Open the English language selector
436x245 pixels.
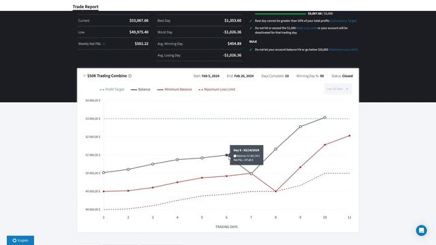pos(20,240)
